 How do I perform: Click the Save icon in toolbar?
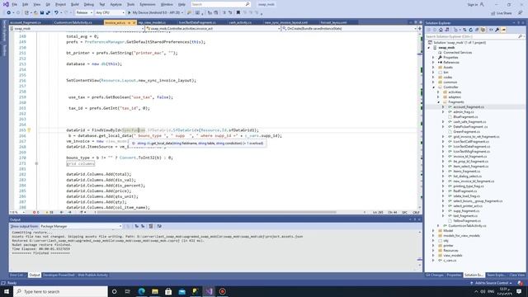(42, 13)
